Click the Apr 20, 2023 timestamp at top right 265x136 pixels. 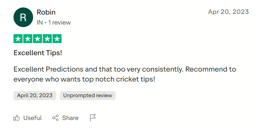[228, 12]
